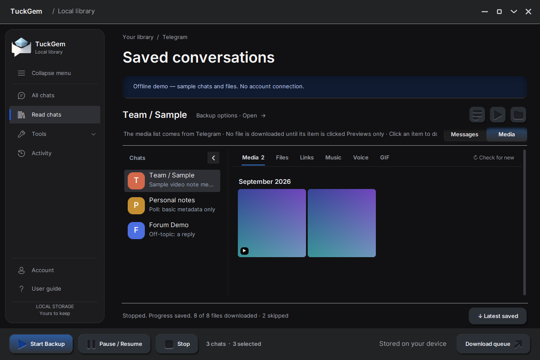The height and width of the screenshot is (360, 540).
Task: Open the folder icon button
Action: pos(519,115)
